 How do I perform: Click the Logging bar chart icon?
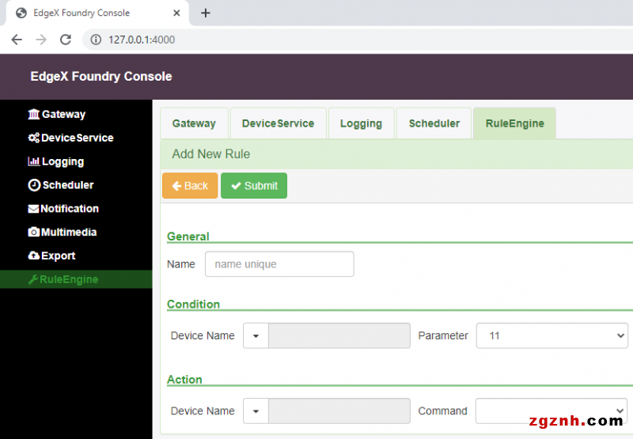33,161
